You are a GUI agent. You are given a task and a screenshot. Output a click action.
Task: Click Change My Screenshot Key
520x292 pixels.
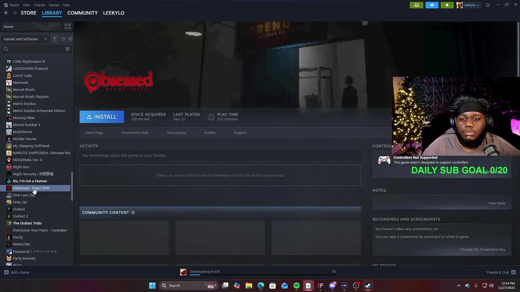(483, 249)
